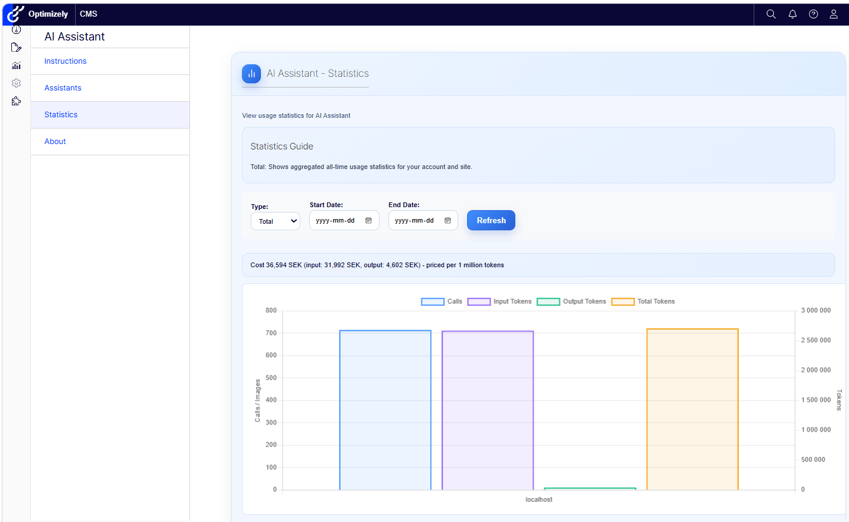The width and height of the screenshot is (849, 522).
Task: Open the Start Date calendar picker icon
Action: tap(368, 221)
